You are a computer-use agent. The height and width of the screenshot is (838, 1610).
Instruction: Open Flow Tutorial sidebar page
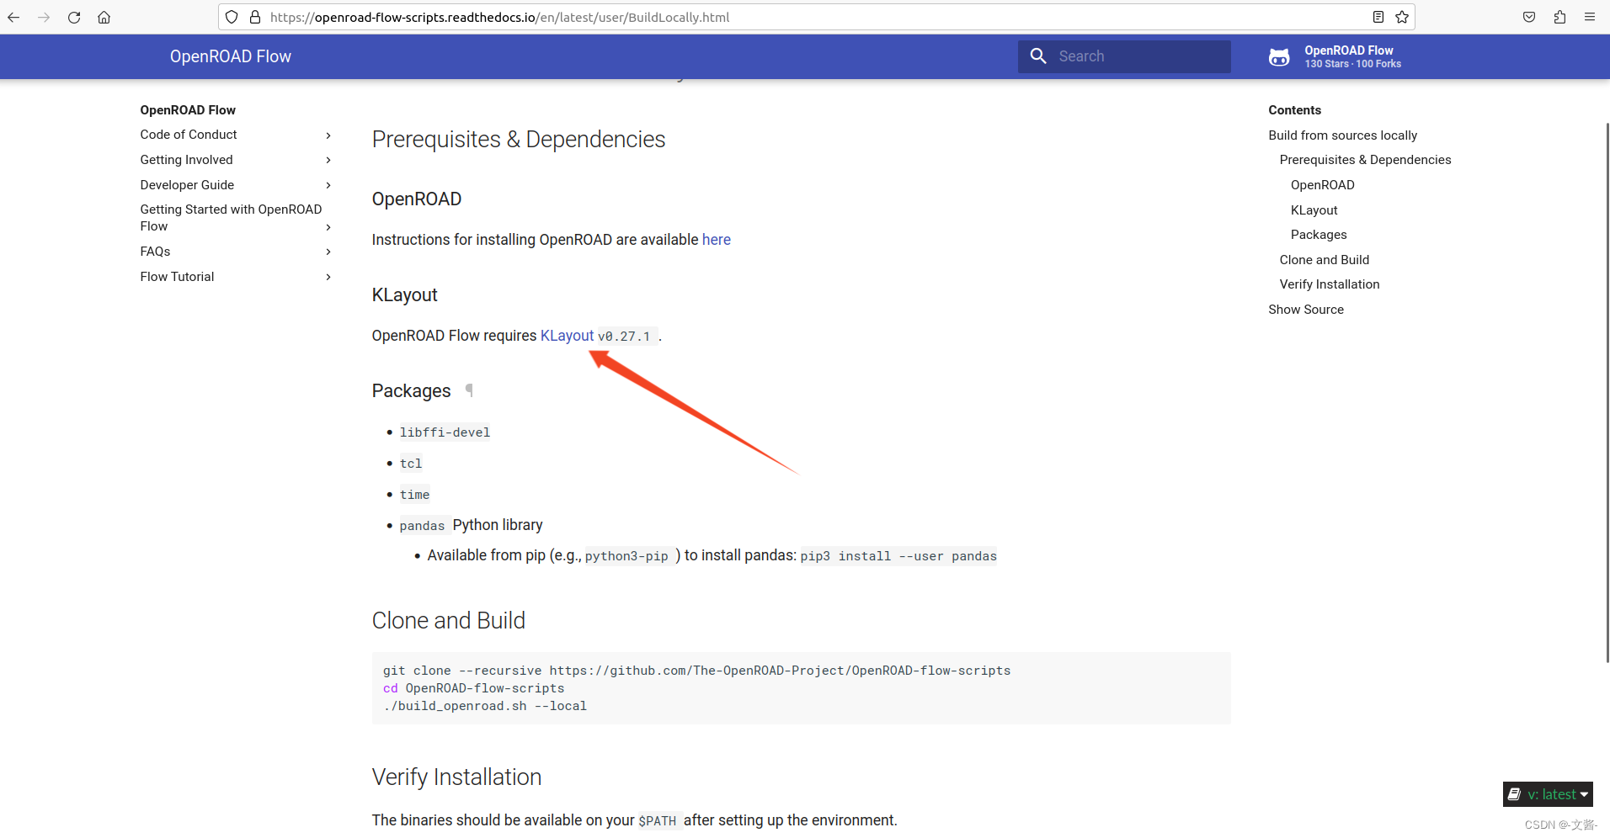point(177,277)
